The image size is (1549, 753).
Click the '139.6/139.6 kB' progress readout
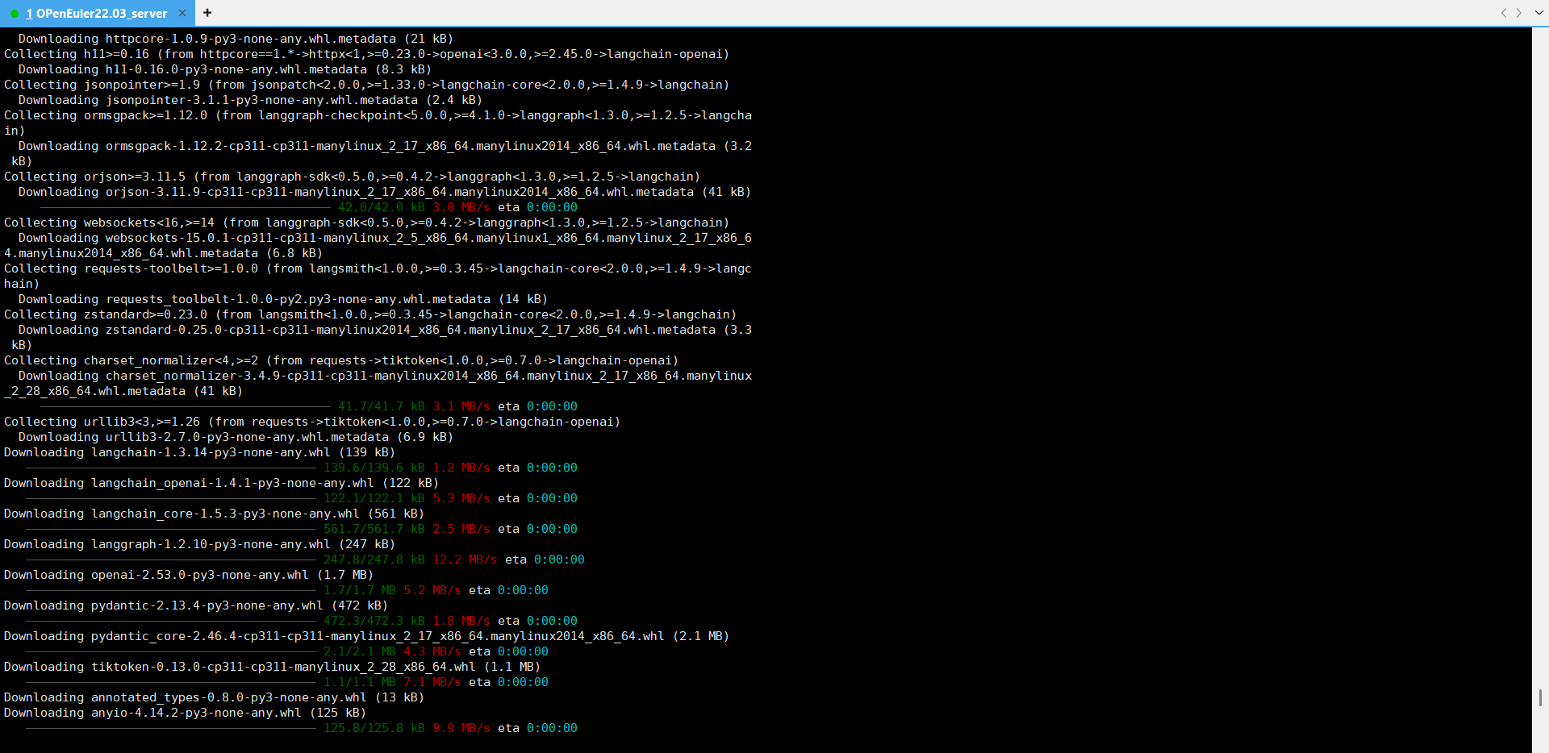(374, 468)
